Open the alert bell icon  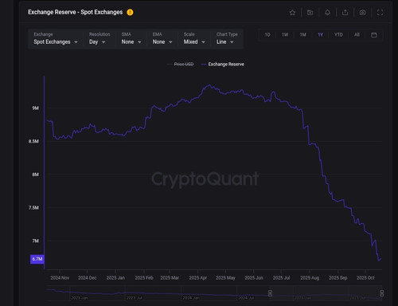[327, 13]
